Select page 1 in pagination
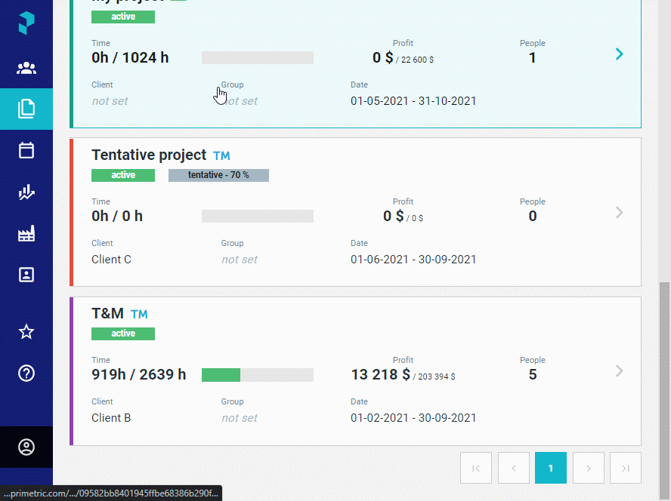 [551, 468]
